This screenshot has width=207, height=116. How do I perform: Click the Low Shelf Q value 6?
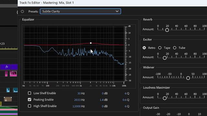tap(125, 93)
